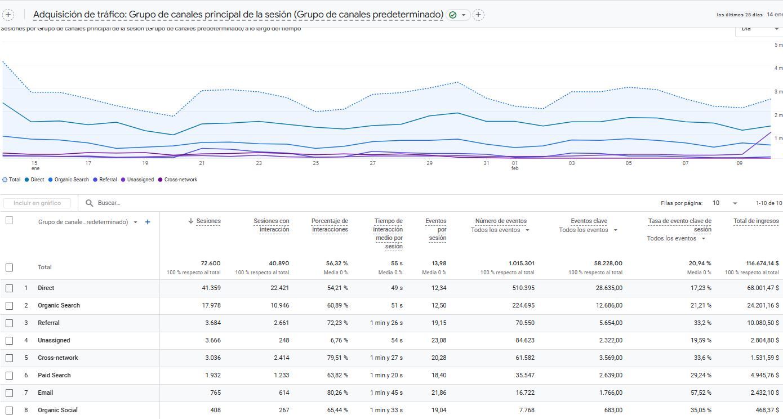Sort by the Sesiones column header
The width and height of the screenshot is (783, 419).
pos(208,221)
